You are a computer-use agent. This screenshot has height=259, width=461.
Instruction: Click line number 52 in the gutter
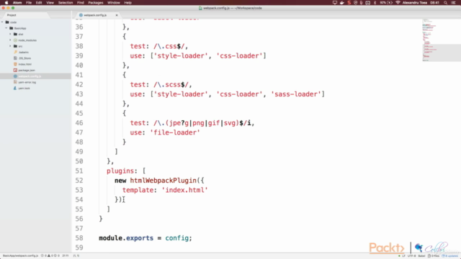(79, 181)
